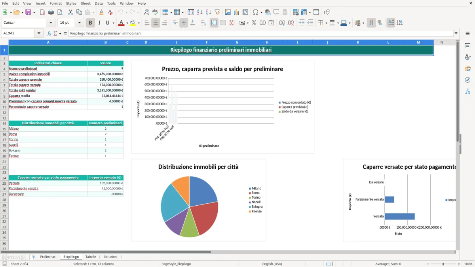Click the Insert Comment icon

[x=276, y=12]
